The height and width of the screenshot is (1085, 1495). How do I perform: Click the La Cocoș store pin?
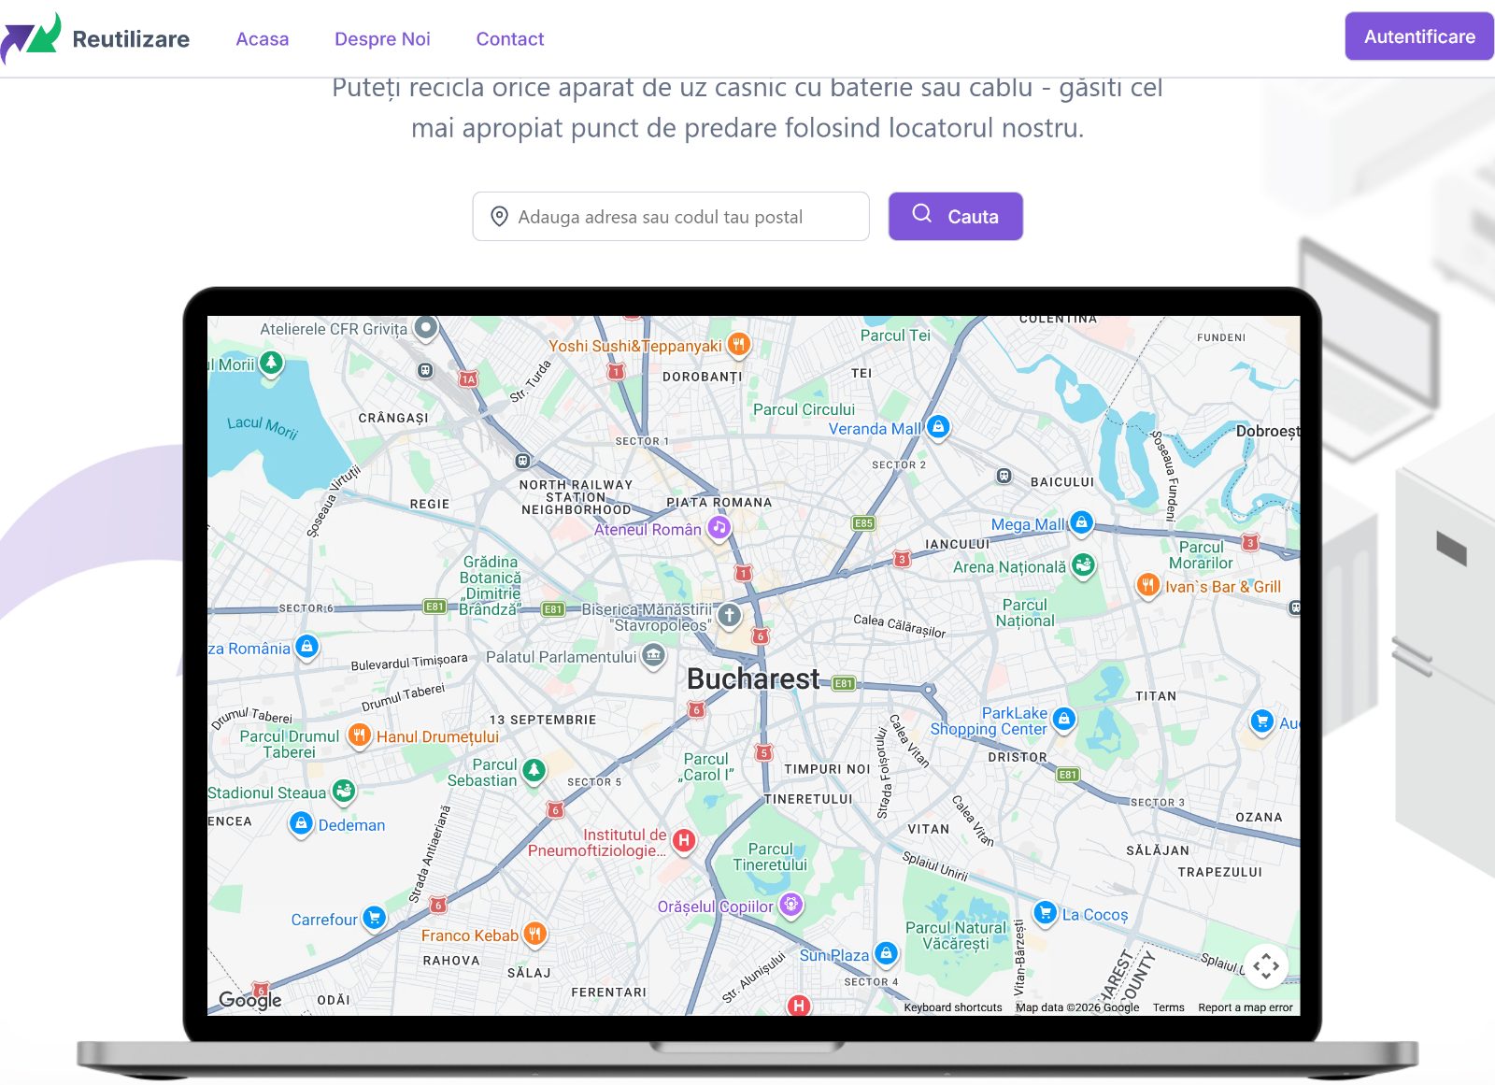click(1046, 913)
